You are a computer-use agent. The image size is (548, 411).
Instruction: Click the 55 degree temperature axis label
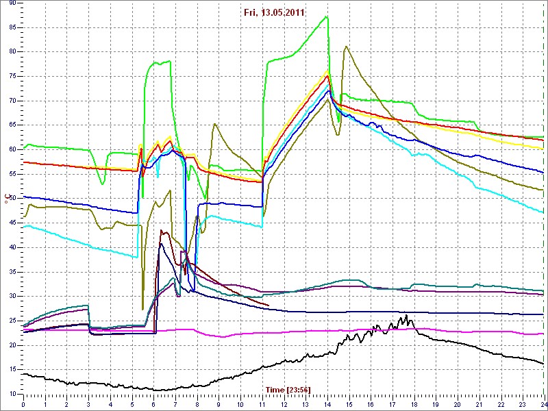[11, 174]
